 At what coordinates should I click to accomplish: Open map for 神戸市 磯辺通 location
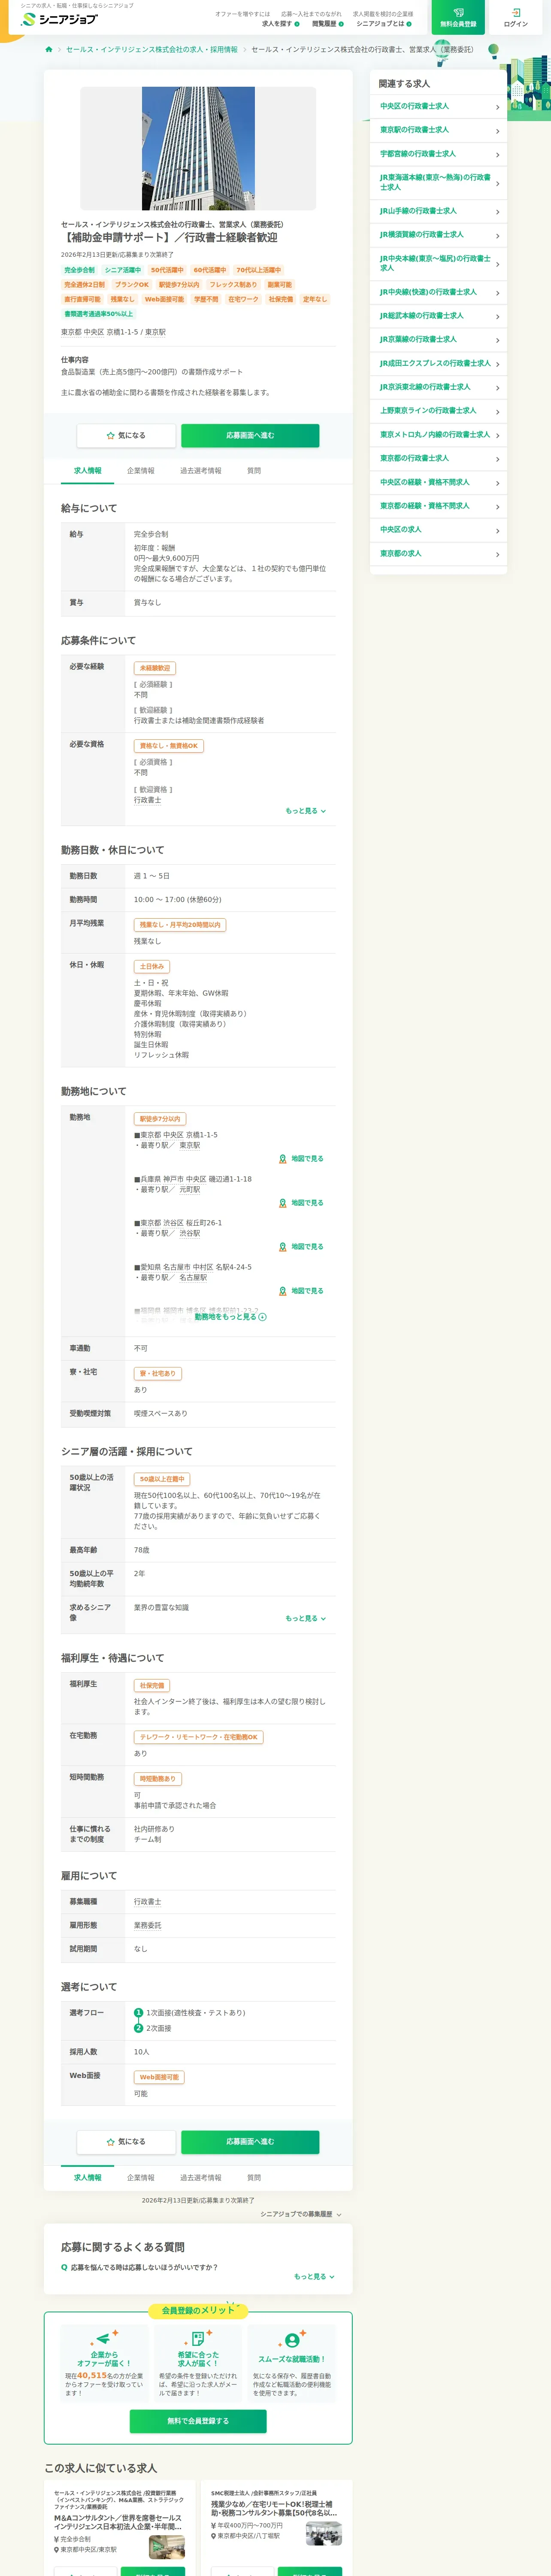point(301,1203)
